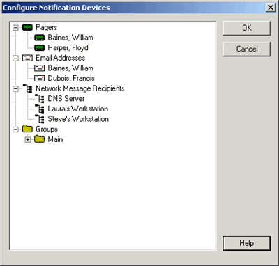The image size is (279, 266).
Task: Select DNS Server entry text
Action: pos(66,99)
